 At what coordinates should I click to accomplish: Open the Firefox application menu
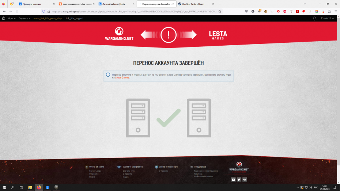tap(336, 11)
